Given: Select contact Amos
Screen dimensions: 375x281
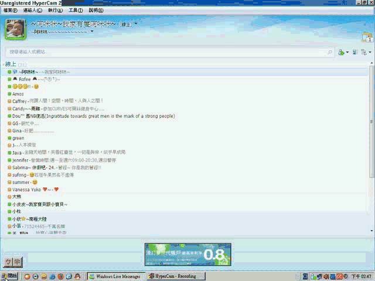Looking at the screenshot, I should 16,94.
